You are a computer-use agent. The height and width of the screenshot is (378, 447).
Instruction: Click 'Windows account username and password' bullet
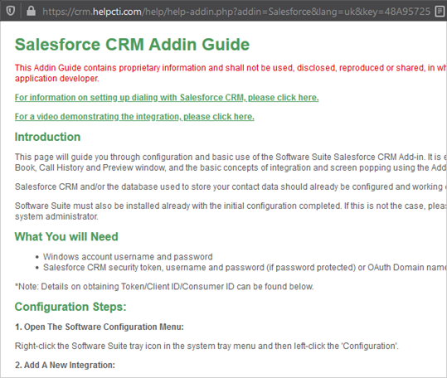click(128, 257)
